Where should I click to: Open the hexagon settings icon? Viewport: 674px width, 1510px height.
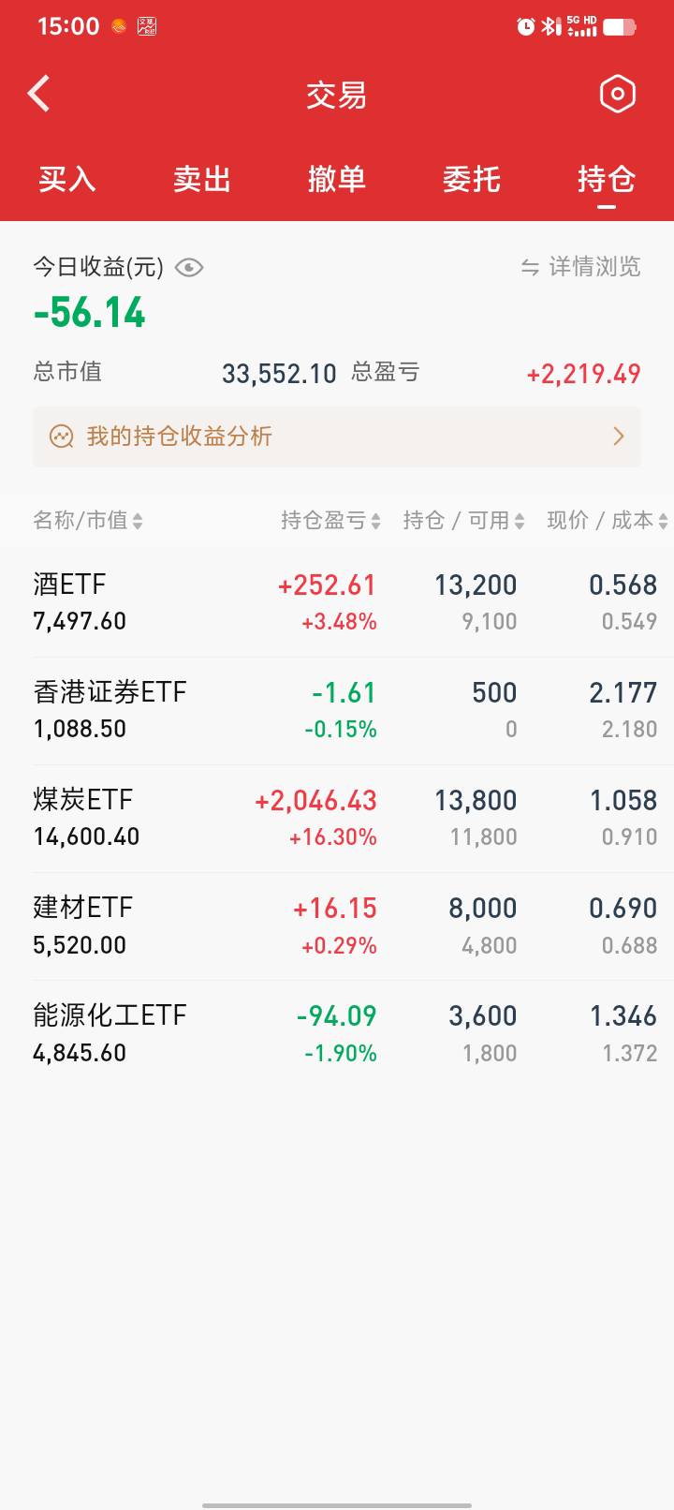pyautogui.click(x=617, y=94)
